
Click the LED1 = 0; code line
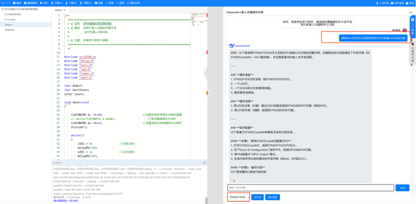tap(85, 143)
